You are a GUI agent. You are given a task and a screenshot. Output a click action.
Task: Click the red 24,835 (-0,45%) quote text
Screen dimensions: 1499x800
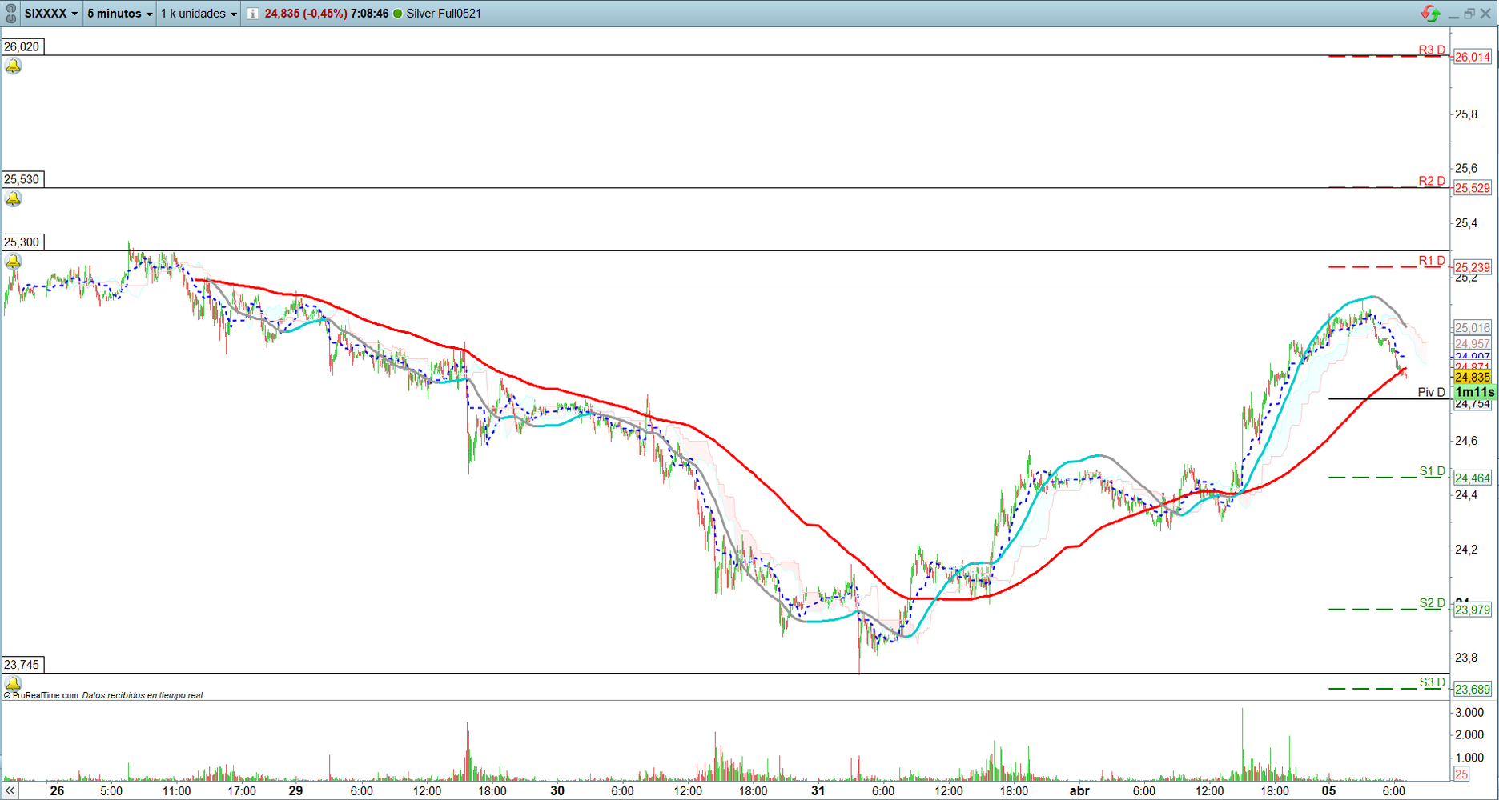[x=306, y=14]
